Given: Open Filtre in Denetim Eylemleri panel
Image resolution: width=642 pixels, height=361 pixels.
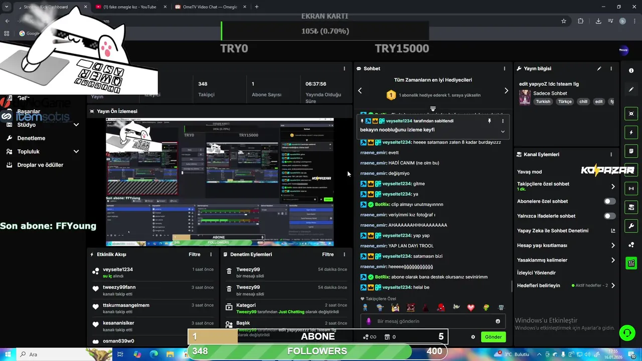Looking at the screenshot, I should [x=328, y=255].
